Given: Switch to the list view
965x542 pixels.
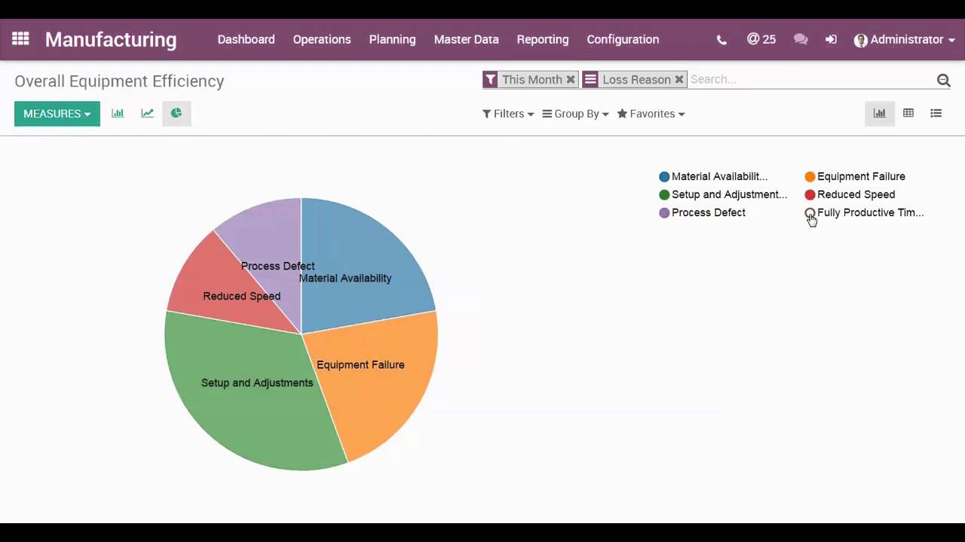Looking at the screenshot, I should (x=936, y=114).
